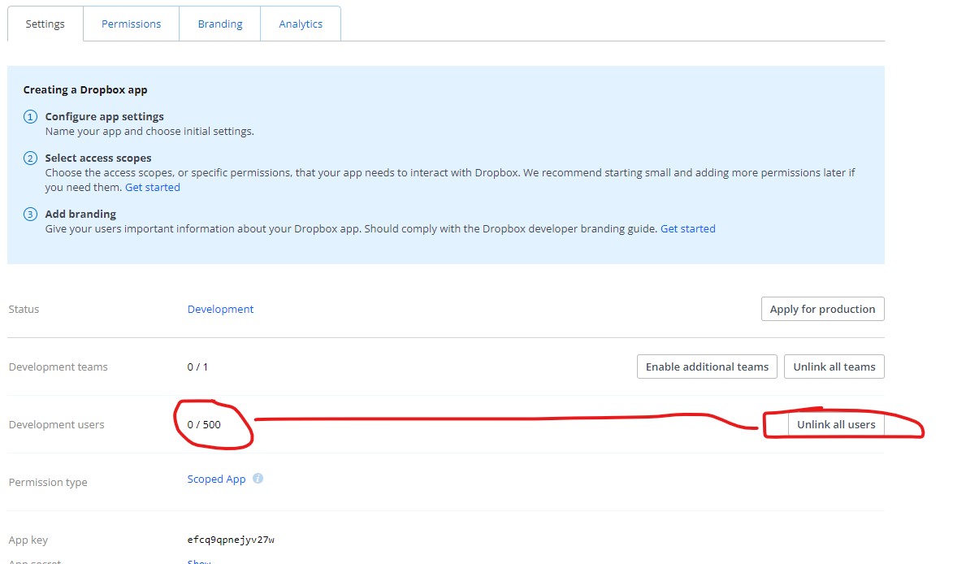This screenshot has width=979, height=564.
Task: Click the Select access scopes heading
Action: pyautogui.click(x=98, y=158)
